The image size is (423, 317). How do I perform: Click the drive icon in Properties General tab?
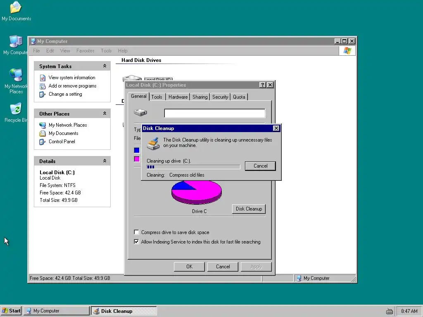pyautogui.click(x=140, y=112)
